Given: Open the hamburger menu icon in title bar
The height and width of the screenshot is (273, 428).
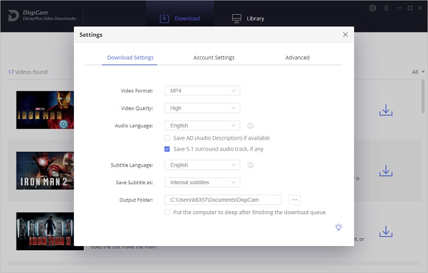Looking at the screenshot, I should pyautogui.click(x=386, y=8).
